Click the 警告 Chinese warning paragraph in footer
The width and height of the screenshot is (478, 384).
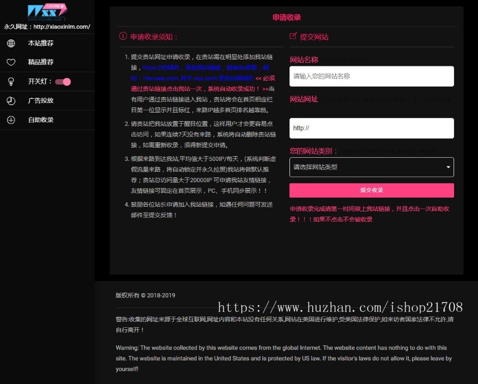285,325
